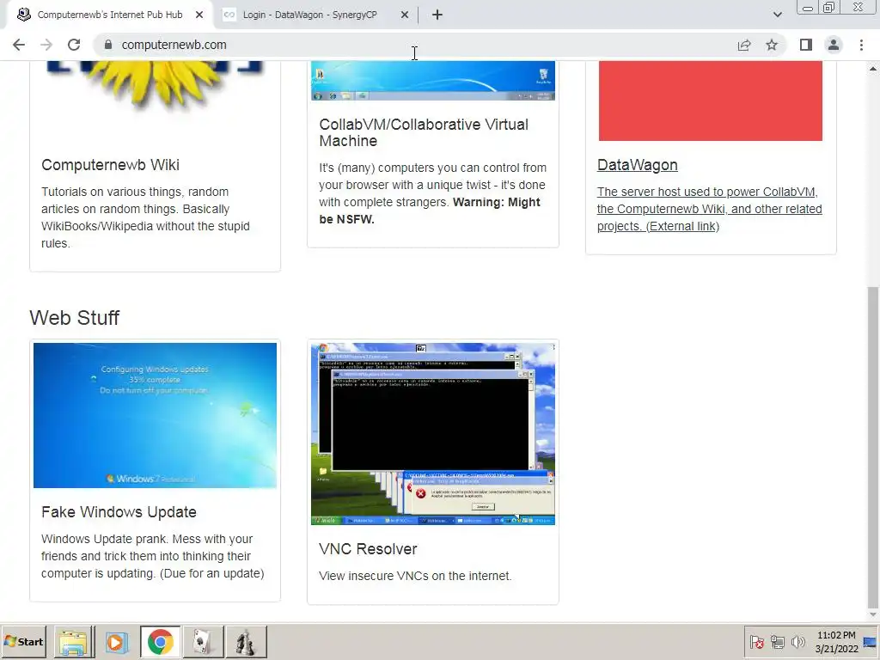The image size is (880, 660).
Task: Open the Solitaire cards taskbar icon
Action: (x=203, y=642)
